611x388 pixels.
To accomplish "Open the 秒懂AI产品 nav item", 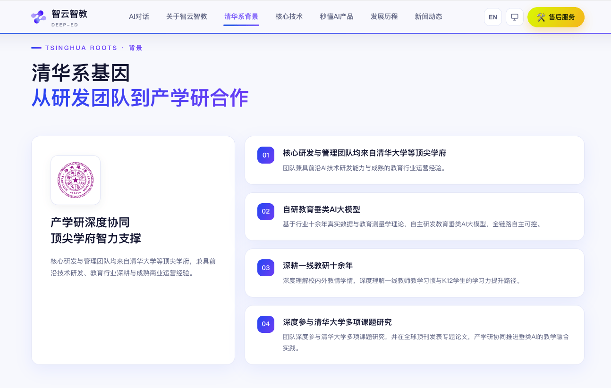I will click(337, 17).
